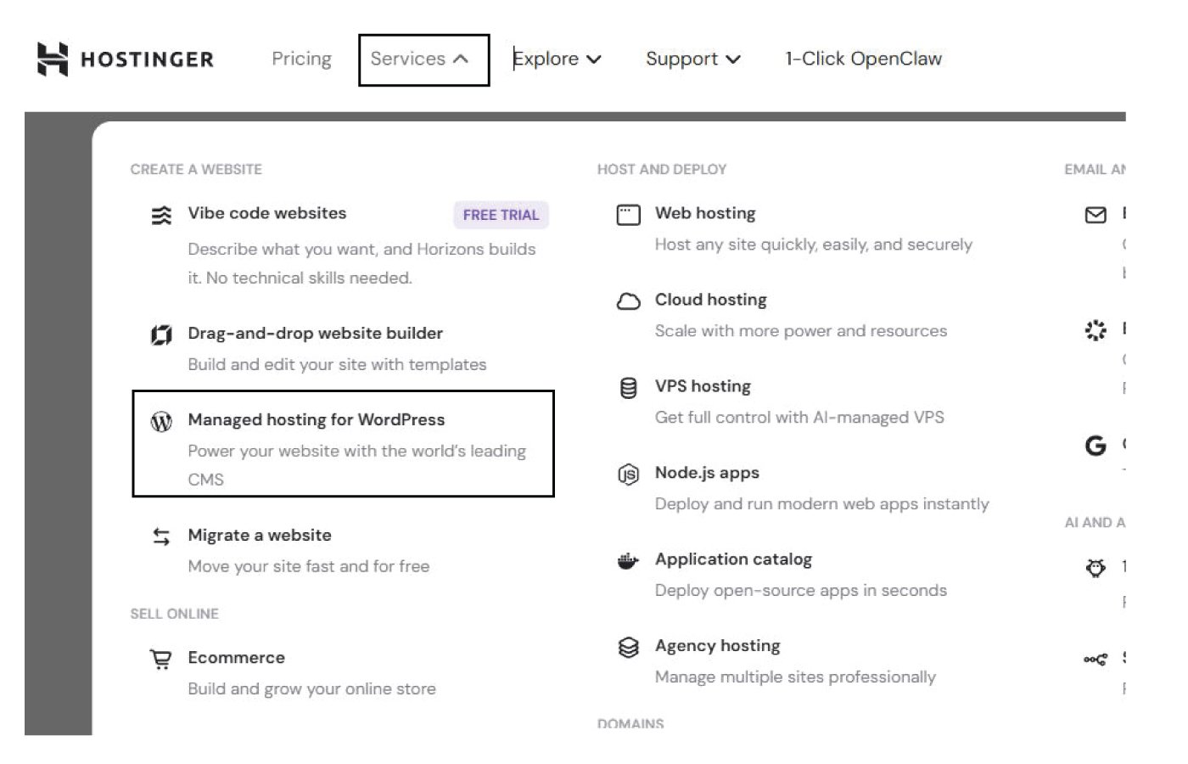Click the Hostinger logo
1188x764 pixels.
pos(126,59)
